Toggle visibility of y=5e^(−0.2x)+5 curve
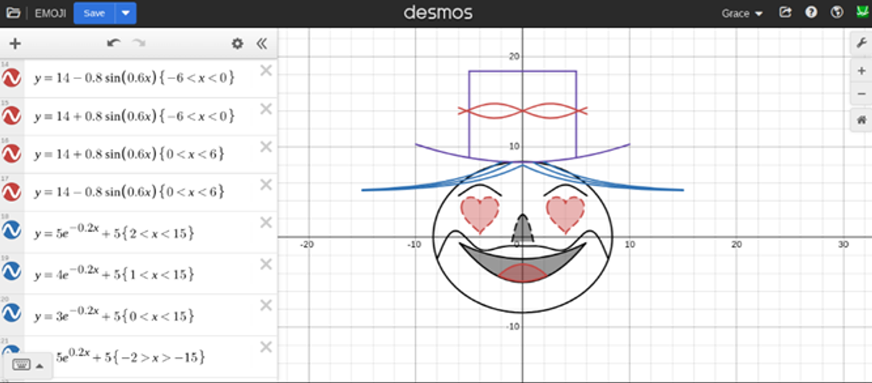Image resolution: width=872 pixels, height=383 pixels. pyautogui.click(x=12, y=231)
